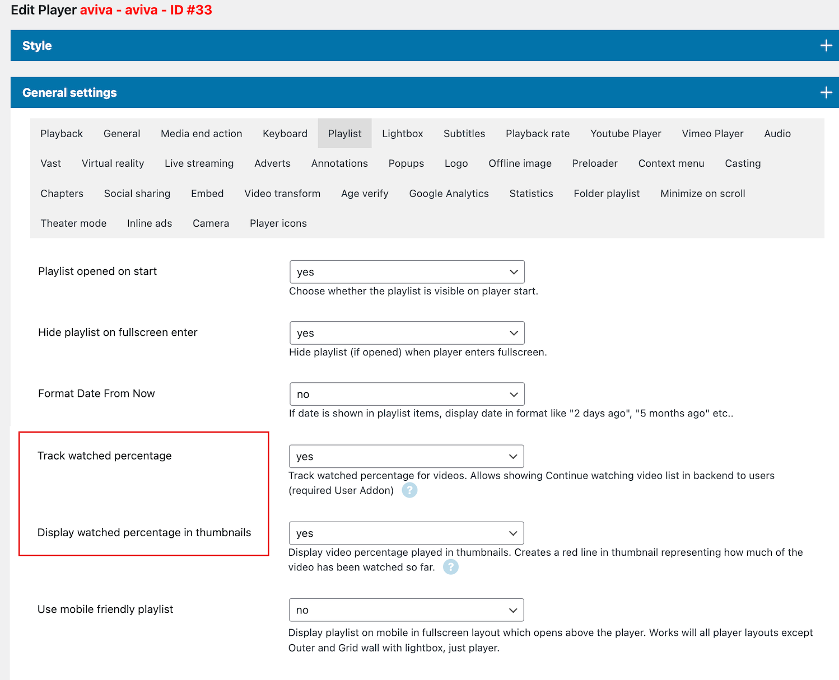Change Track watched percentage dropdown
839x680 pixels.
[406, 457]
